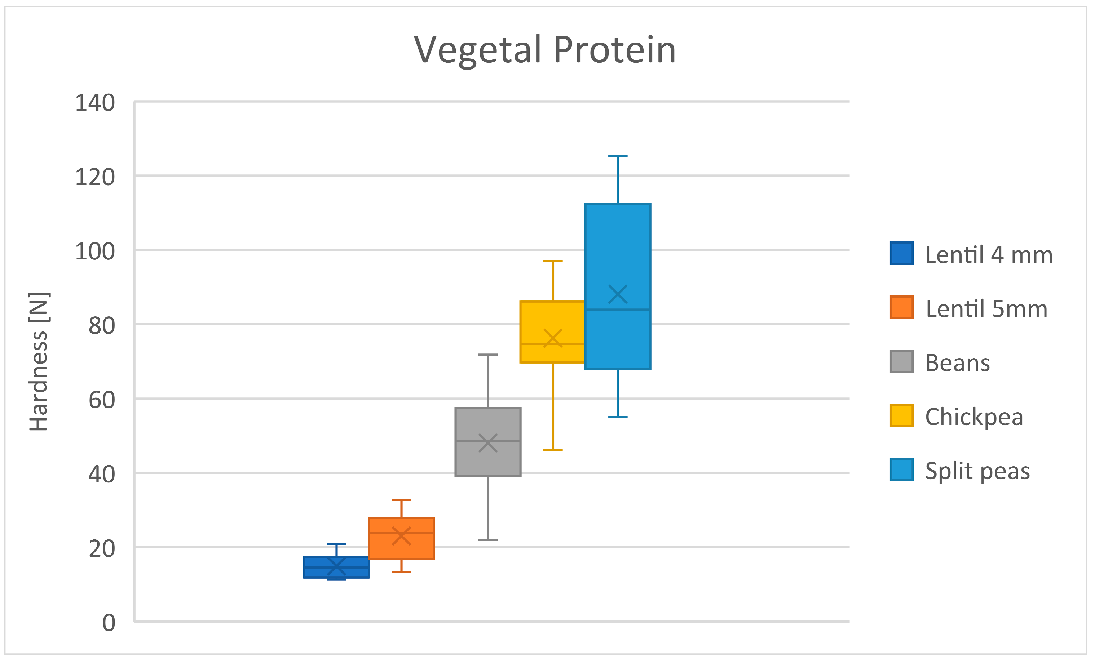Select the Split peas legend swatch
Viewport: 1095px width, 663px height.
click(901, 470)
